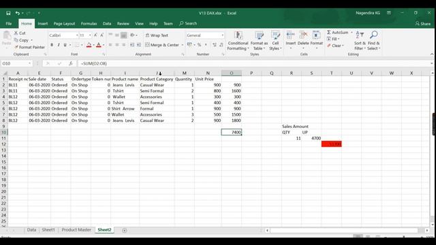This screenshot has width=436, height=245.
Task: Open the Calibri font name dropdown
Action: (77, 35)
